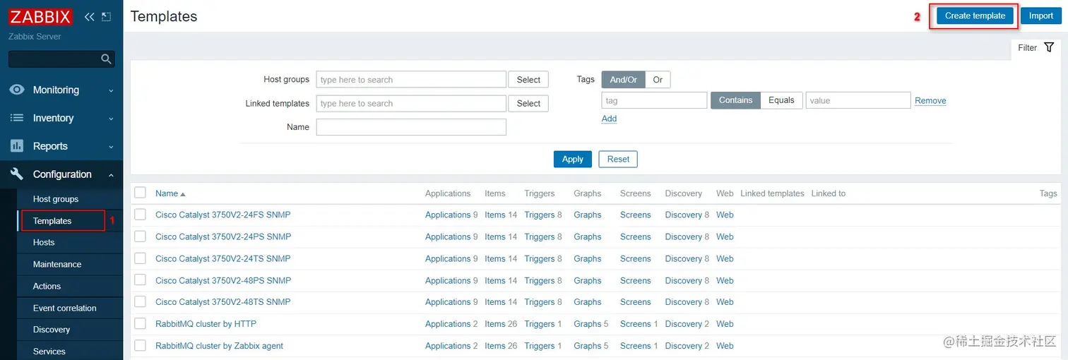Open the Cisco Catalyst 3750V2-48TS SNMP template
This screenshot has height=360, width=1068.
pos(222,302)
